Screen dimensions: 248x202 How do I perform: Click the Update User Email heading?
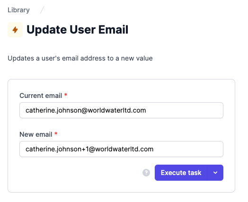[77, 29]
